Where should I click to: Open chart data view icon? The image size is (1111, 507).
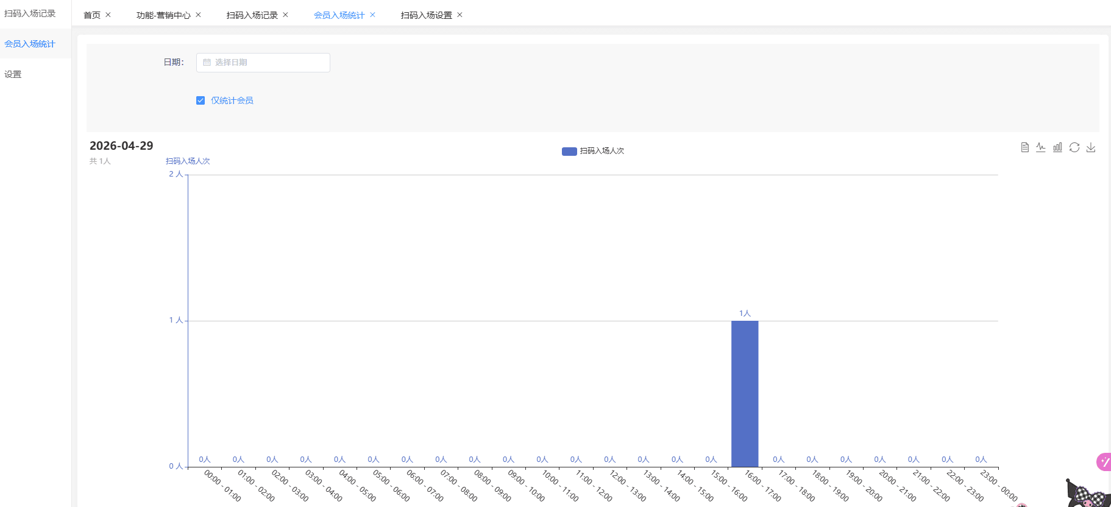pos(1024,147)
